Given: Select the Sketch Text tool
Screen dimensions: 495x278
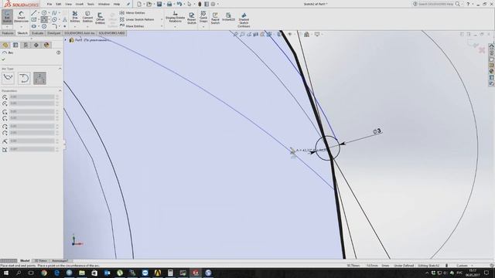Looking at the screenshot, I should point(65,19).
